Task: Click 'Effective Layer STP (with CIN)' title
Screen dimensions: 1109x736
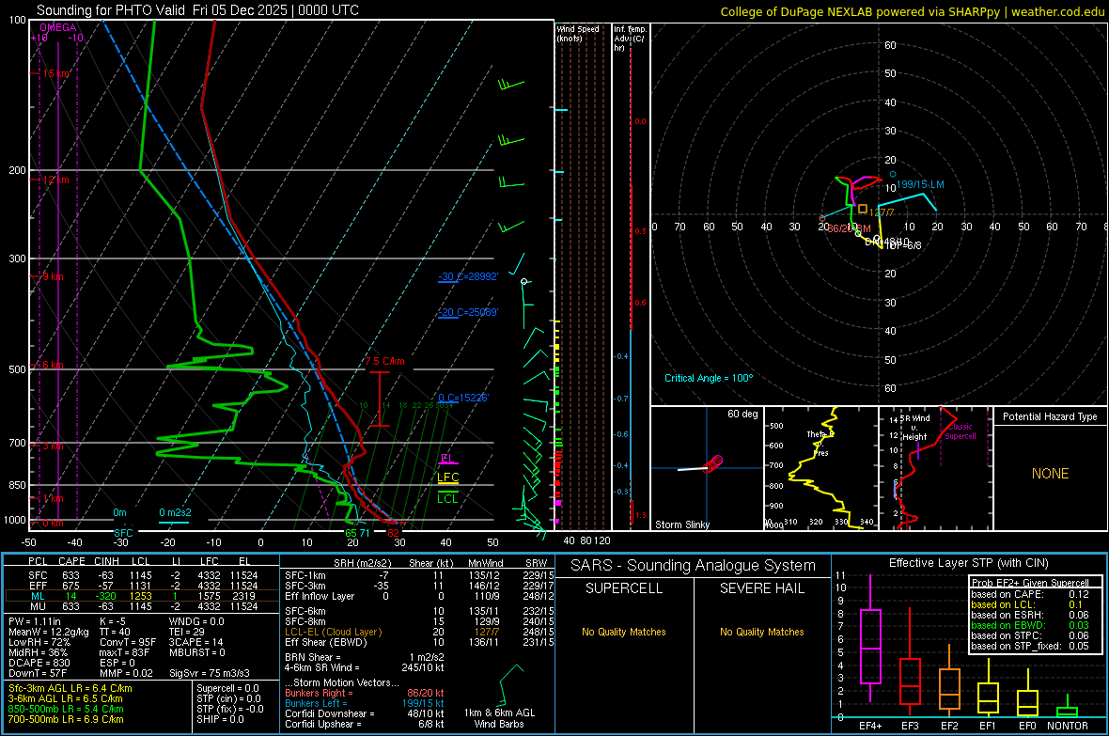Action: click(x=969, y=563)
